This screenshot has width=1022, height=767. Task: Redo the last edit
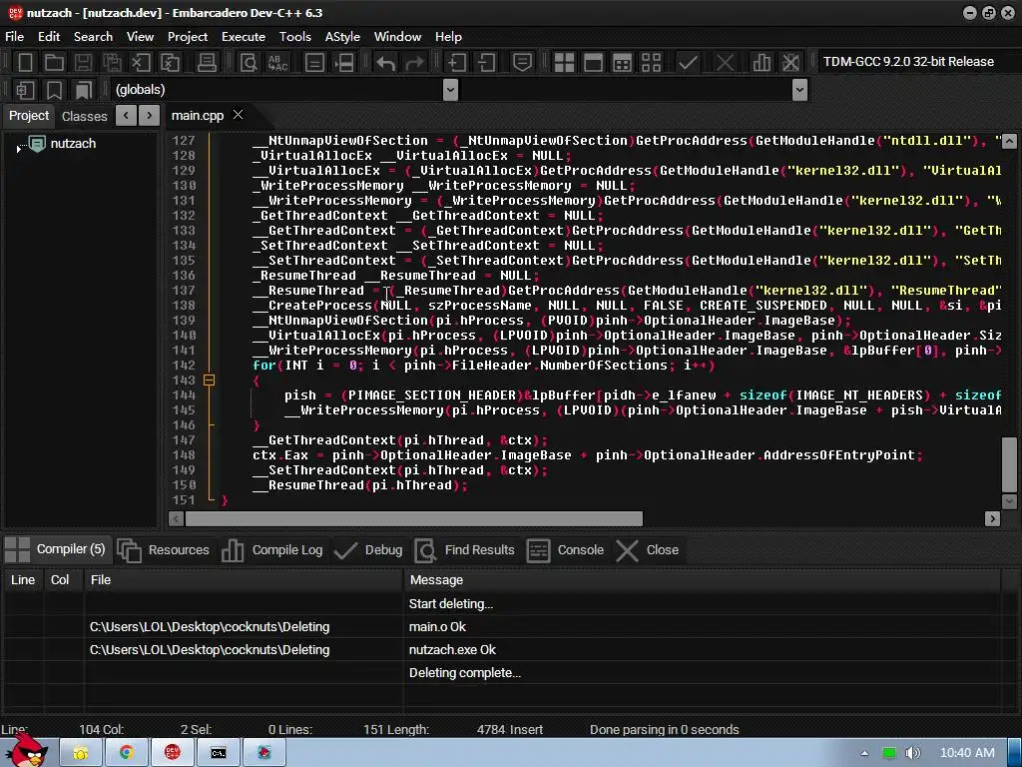tap(414, 63)
